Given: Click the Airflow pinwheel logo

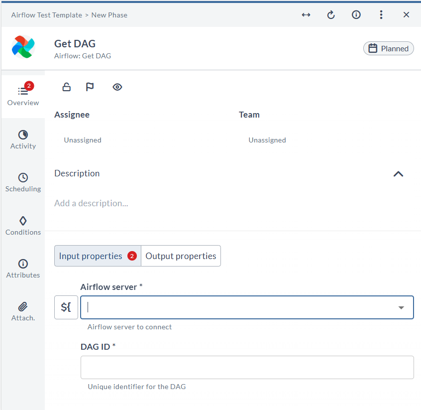Looking at the screenshot, I should [23, 47].
